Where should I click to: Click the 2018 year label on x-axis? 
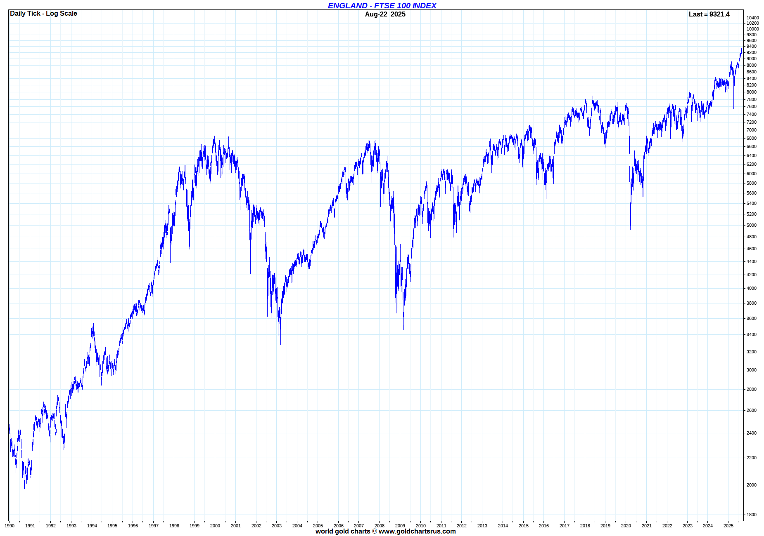pos(585,526)
